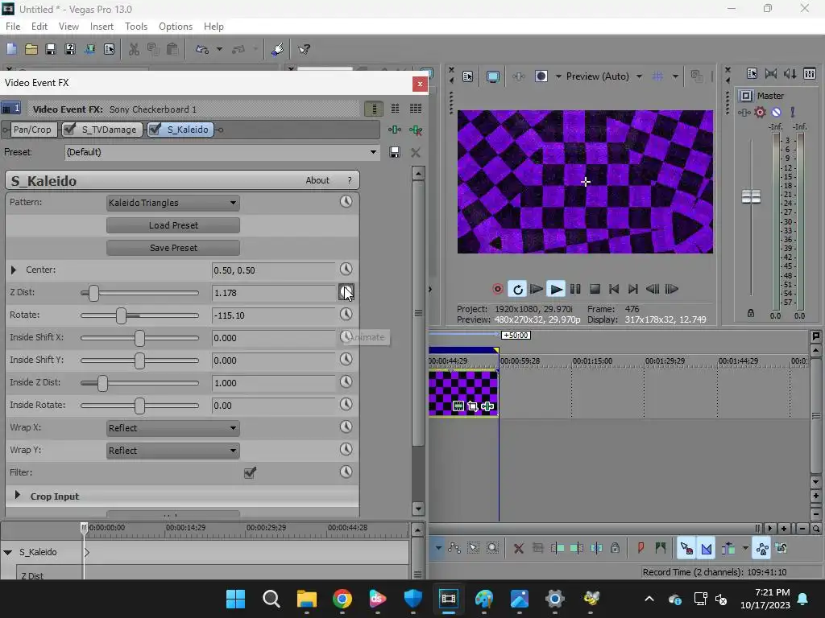Toggle Lock Envelopes to Events button
This screenshot has height=618, width=825.
(762, 548)
